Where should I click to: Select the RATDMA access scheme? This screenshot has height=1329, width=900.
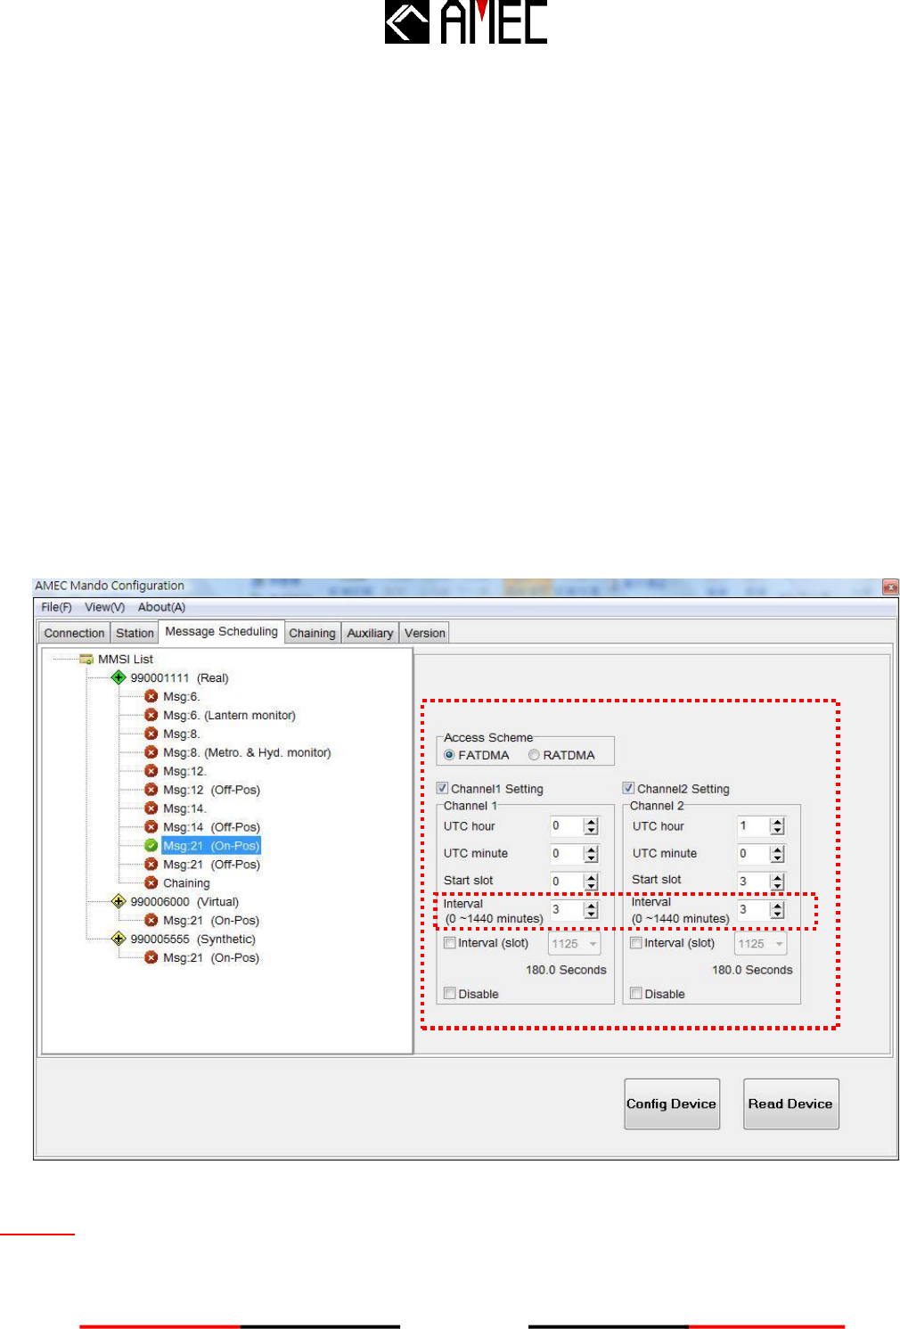tap(534, 755)
